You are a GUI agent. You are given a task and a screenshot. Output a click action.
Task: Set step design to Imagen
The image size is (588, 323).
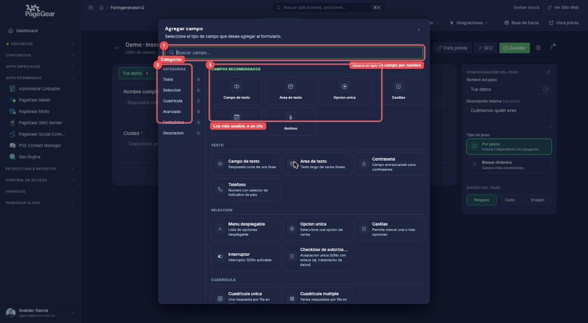click(x=538, y=200)
